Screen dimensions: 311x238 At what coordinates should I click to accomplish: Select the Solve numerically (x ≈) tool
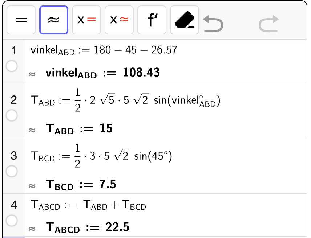point(119,20)
